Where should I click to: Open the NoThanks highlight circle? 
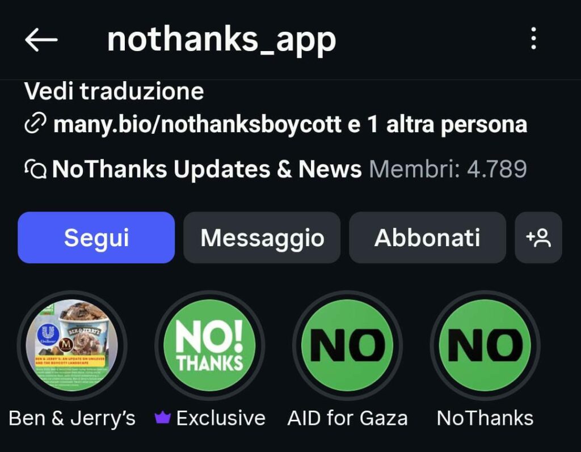click(x=485, y=345)
